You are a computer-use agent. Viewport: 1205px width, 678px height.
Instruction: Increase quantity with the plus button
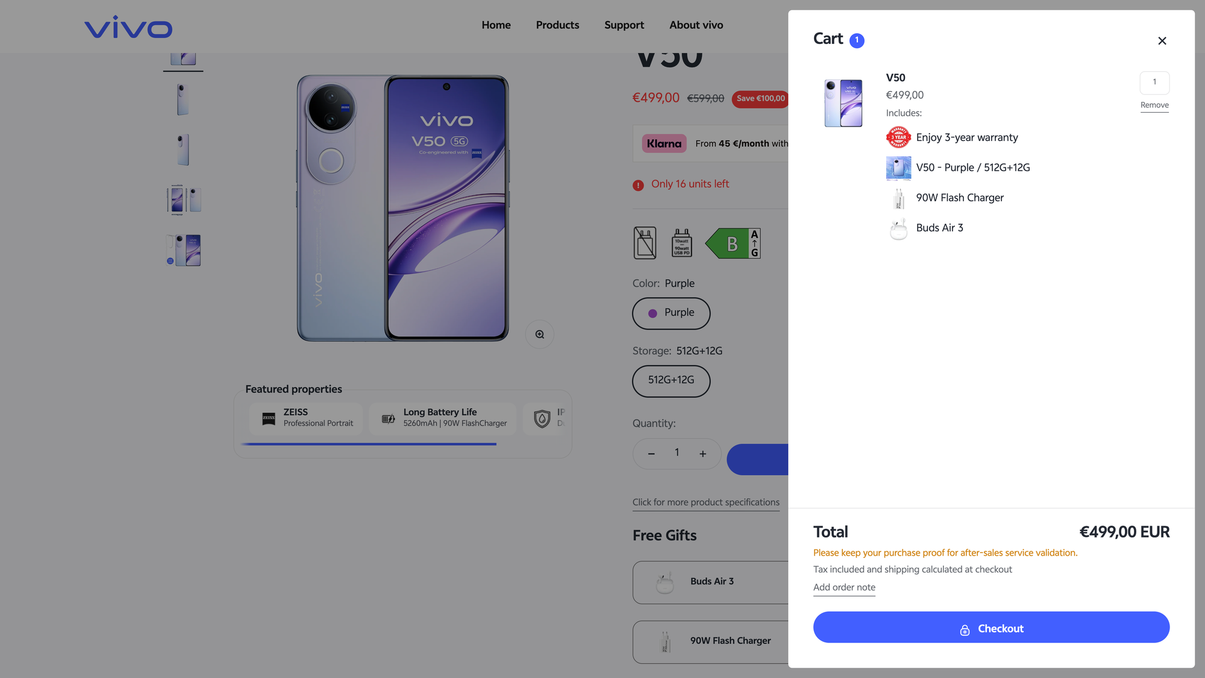tap(703, 454)
